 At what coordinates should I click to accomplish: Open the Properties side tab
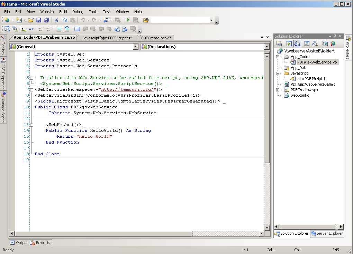coord(348,47)
